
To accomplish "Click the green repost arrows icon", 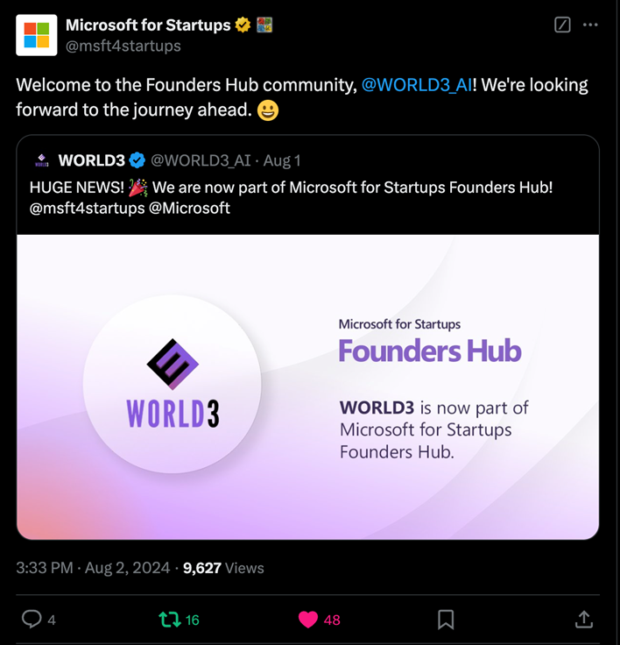I will (x=169, y=620).
